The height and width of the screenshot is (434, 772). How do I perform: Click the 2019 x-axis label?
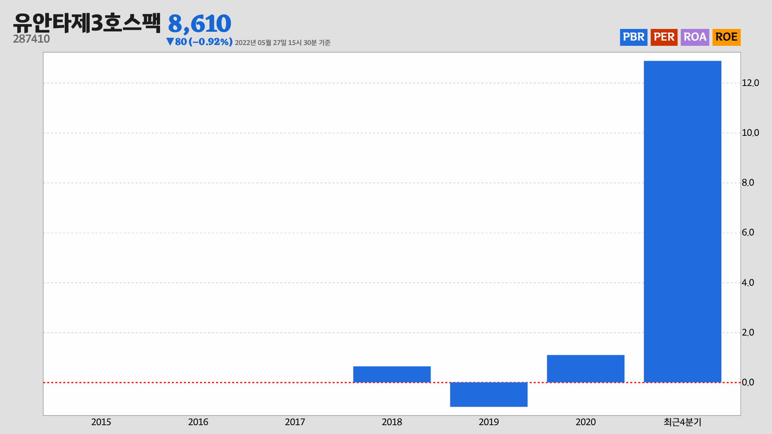(x=489, y=422)
